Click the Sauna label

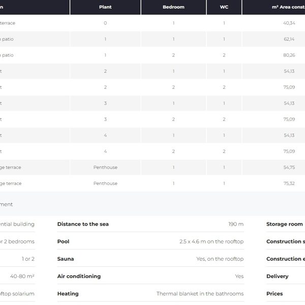66,259
